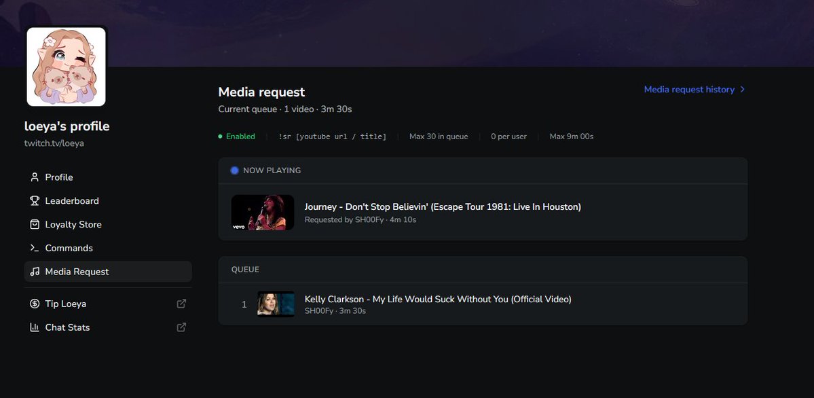Click the 'SH00Fy · 3m 30s' queue text
814x398 pixels.
(x=335, y=310)
